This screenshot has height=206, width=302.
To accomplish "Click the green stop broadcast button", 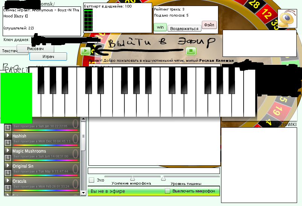I will [191, 51].
